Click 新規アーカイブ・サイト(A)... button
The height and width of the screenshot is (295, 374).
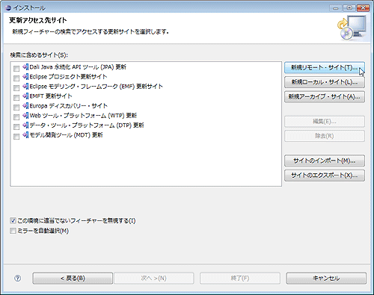pos(325,97)
